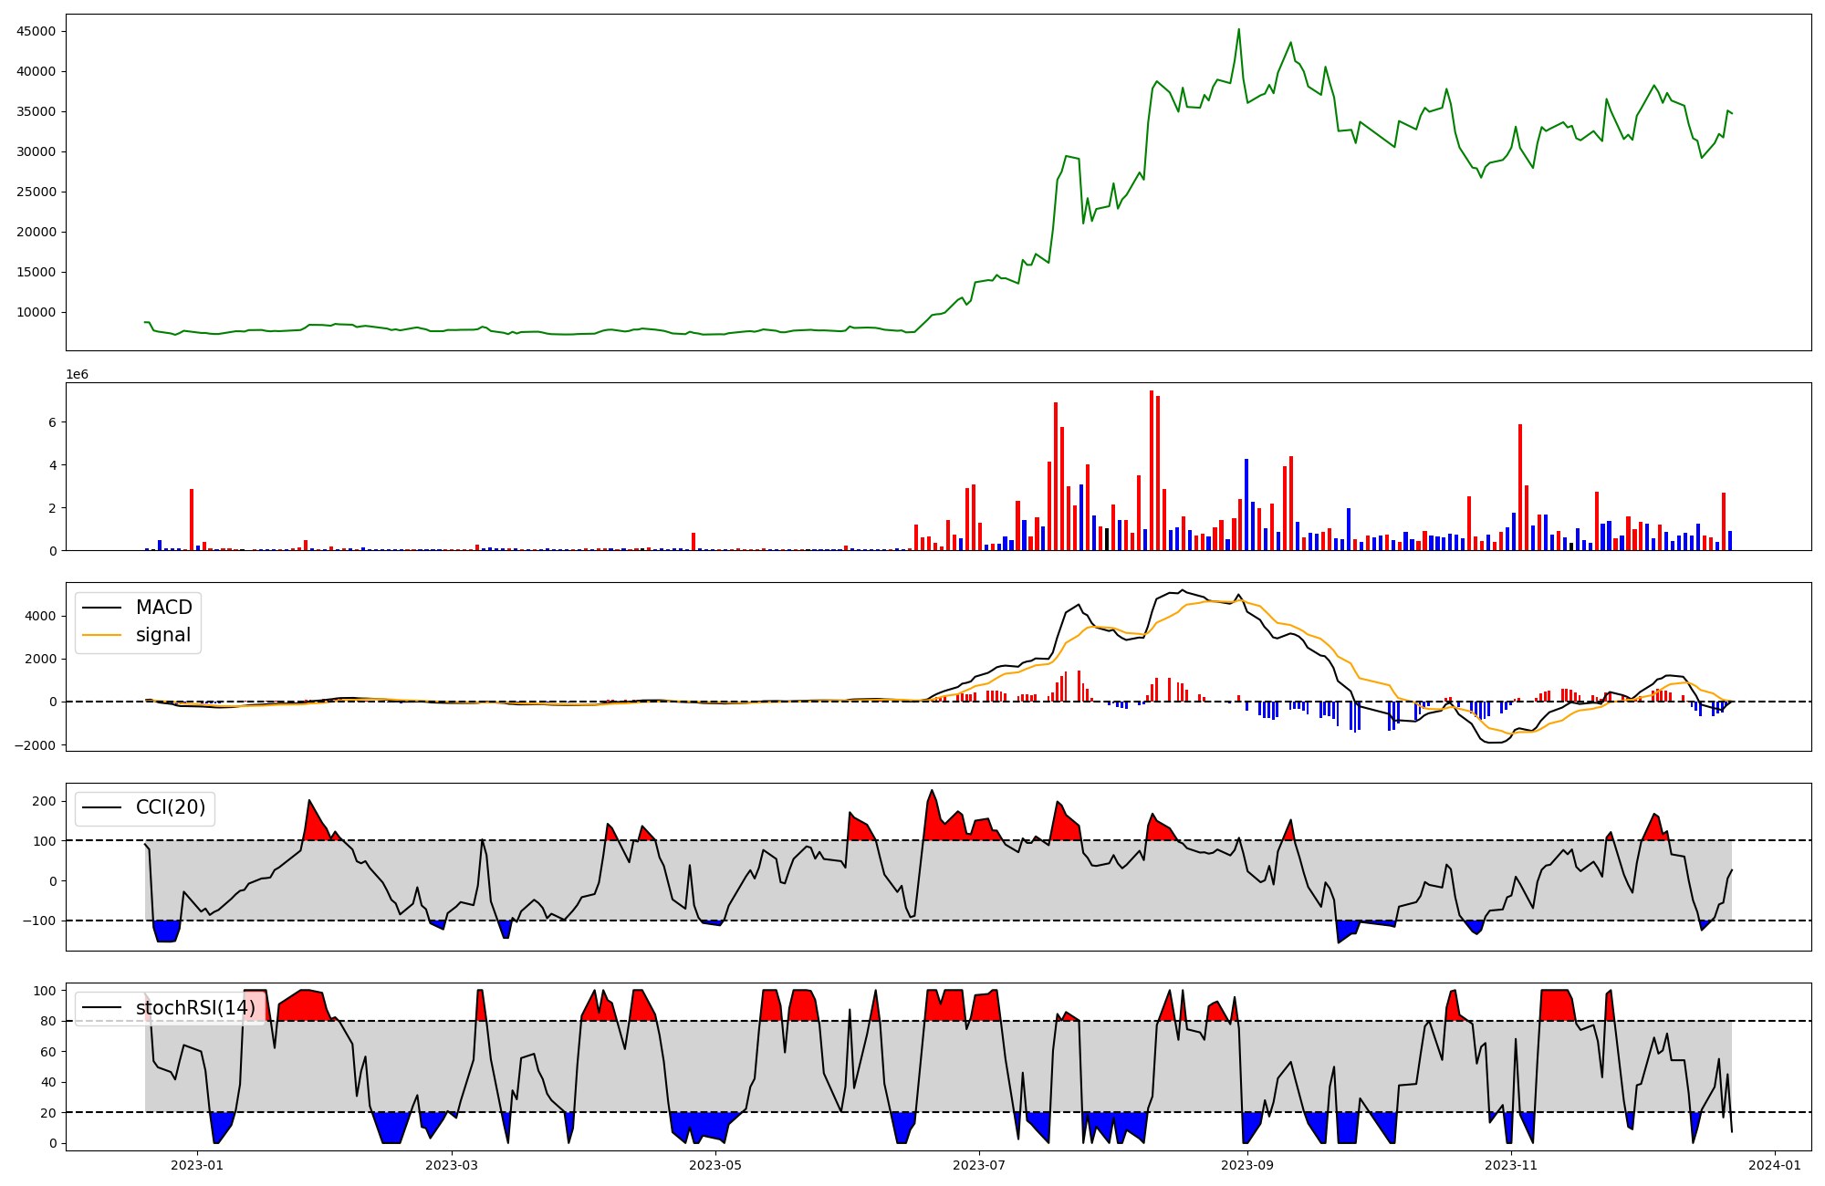Select the 2023-07 date tick label

click(979, 1165)
